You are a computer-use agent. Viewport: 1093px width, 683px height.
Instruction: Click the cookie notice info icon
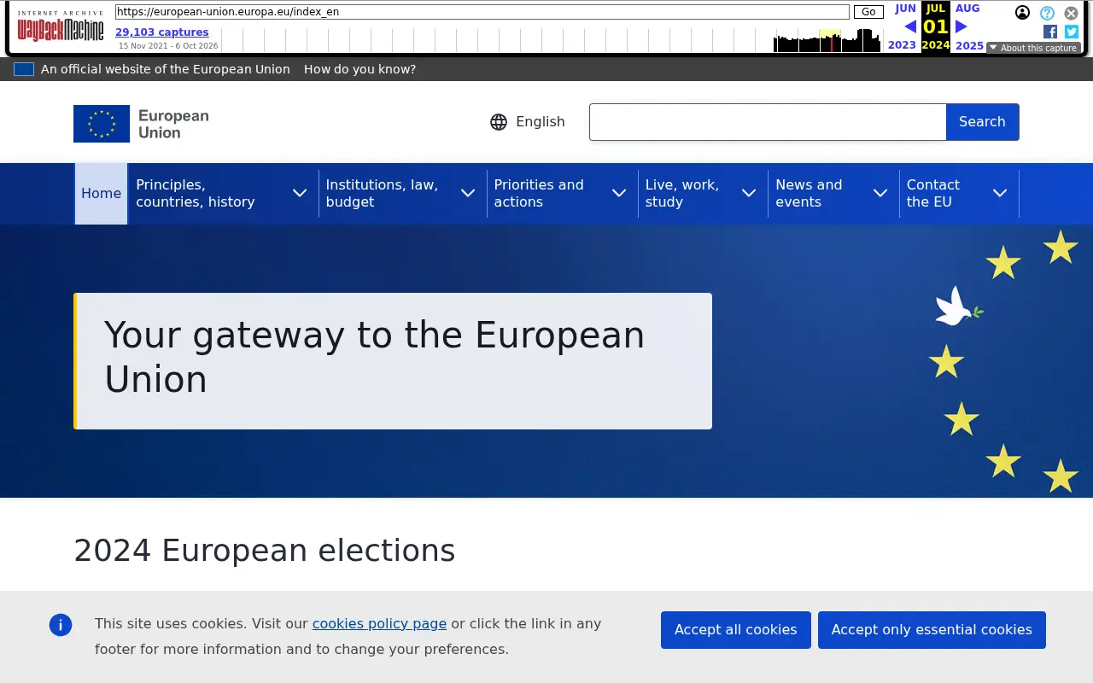(61, 624)
